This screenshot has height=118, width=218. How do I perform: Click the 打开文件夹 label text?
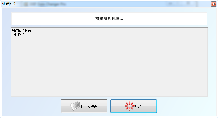click(x=89, y=106)
